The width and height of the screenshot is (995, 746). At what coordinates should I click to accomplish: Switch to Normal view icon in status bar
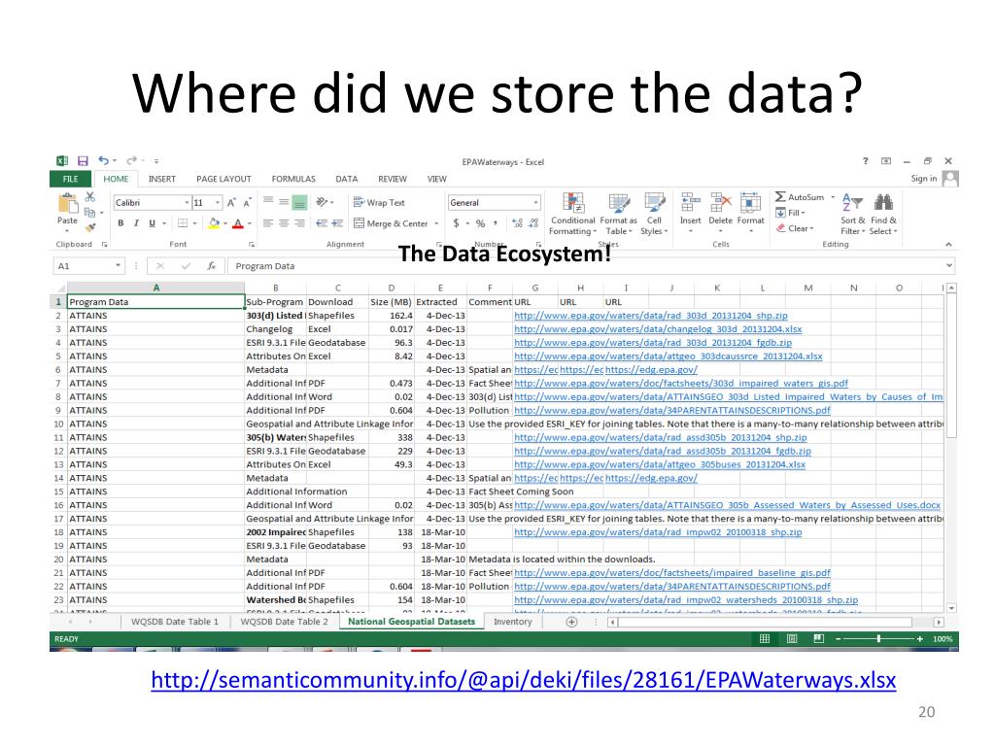[765, 639]
